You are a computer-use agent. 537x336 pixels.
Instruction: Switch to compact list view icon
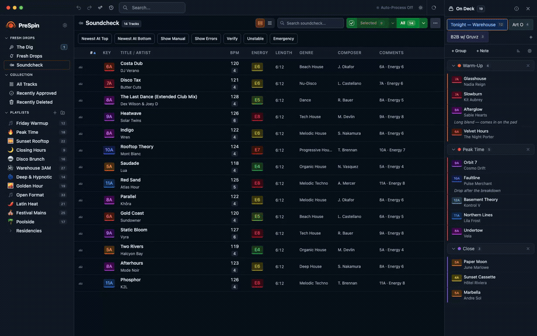[270, 23]
